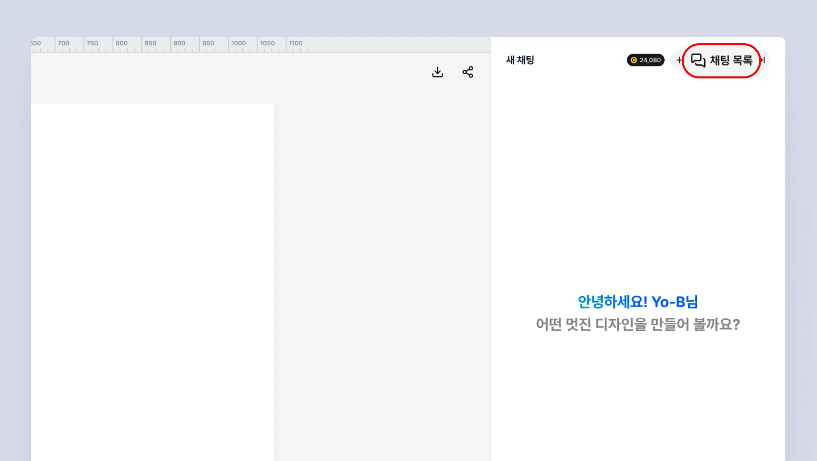
Task: Start a new chat with the plus icon
Action: 679,60
